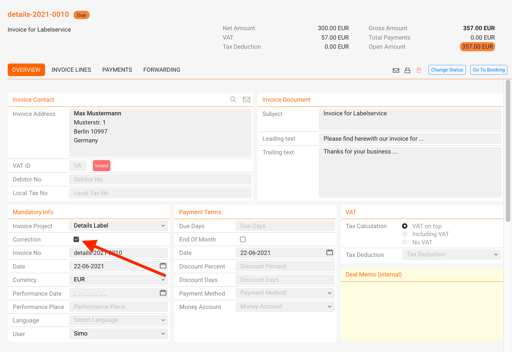512x352 pixels.
Task: Open the Tax Deduction dropdown
Action: pyautogui.click(x=451, y=255)
